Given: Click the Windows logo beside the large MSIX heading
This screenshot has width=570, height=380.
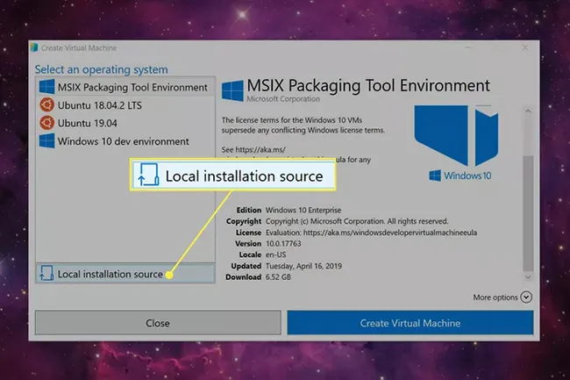Looking at the screenshot, I should click(232, 89).
